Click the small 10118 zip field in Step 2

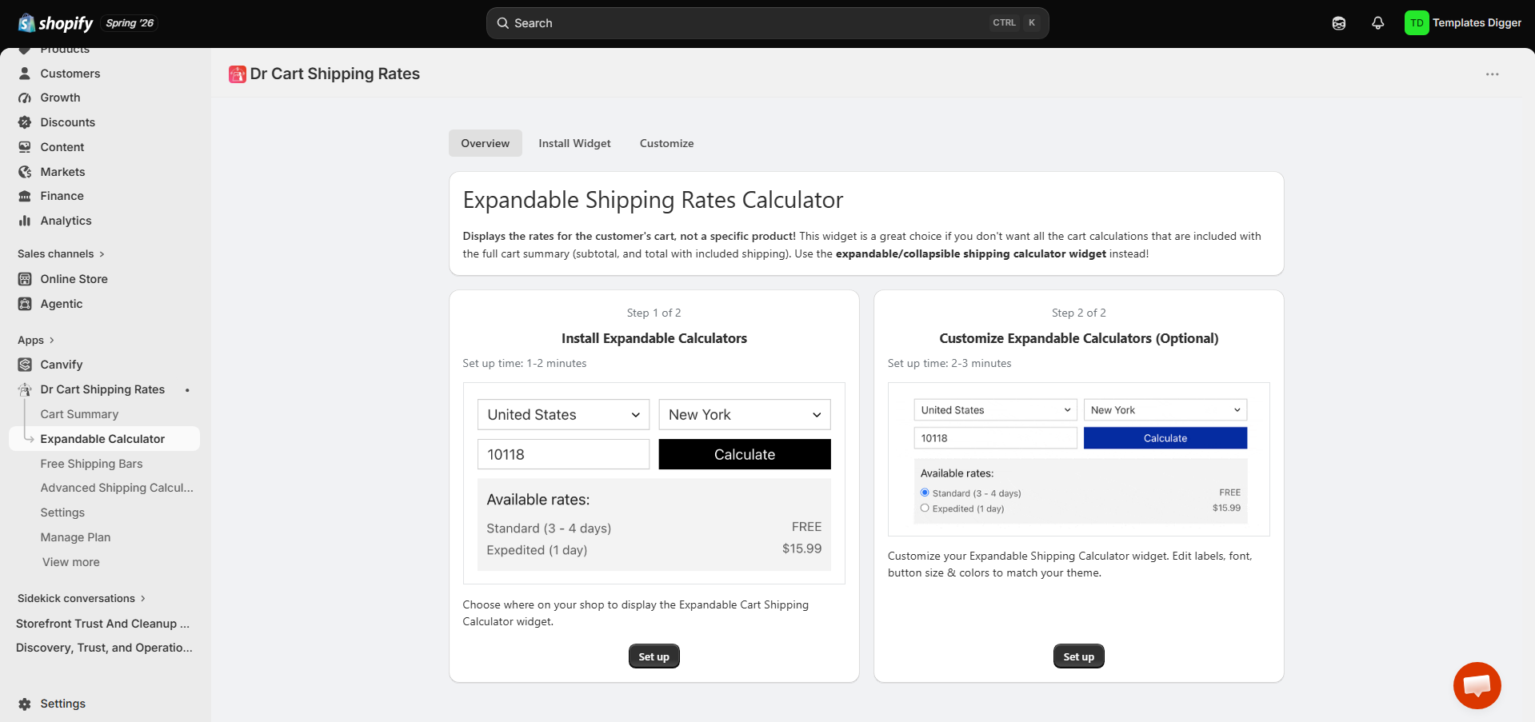[x=995, y=438]
